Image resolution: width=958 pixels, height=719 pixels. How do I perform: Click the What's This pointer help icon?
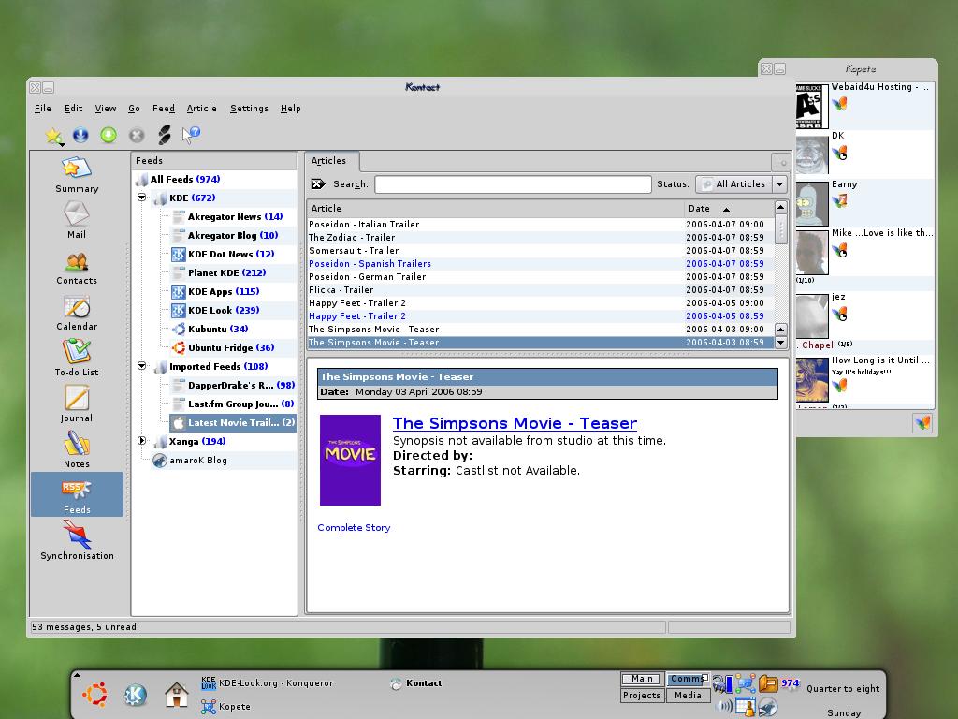coord(191,135)
